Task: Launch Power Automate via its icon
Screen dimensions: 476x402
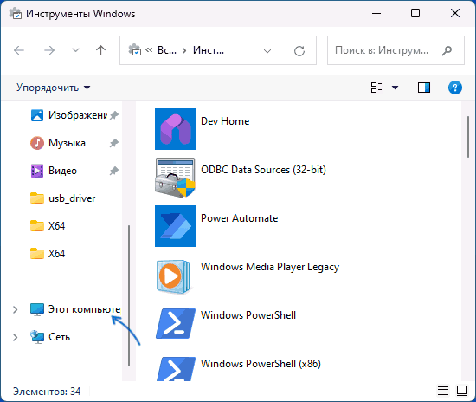Action: [176, 226]
